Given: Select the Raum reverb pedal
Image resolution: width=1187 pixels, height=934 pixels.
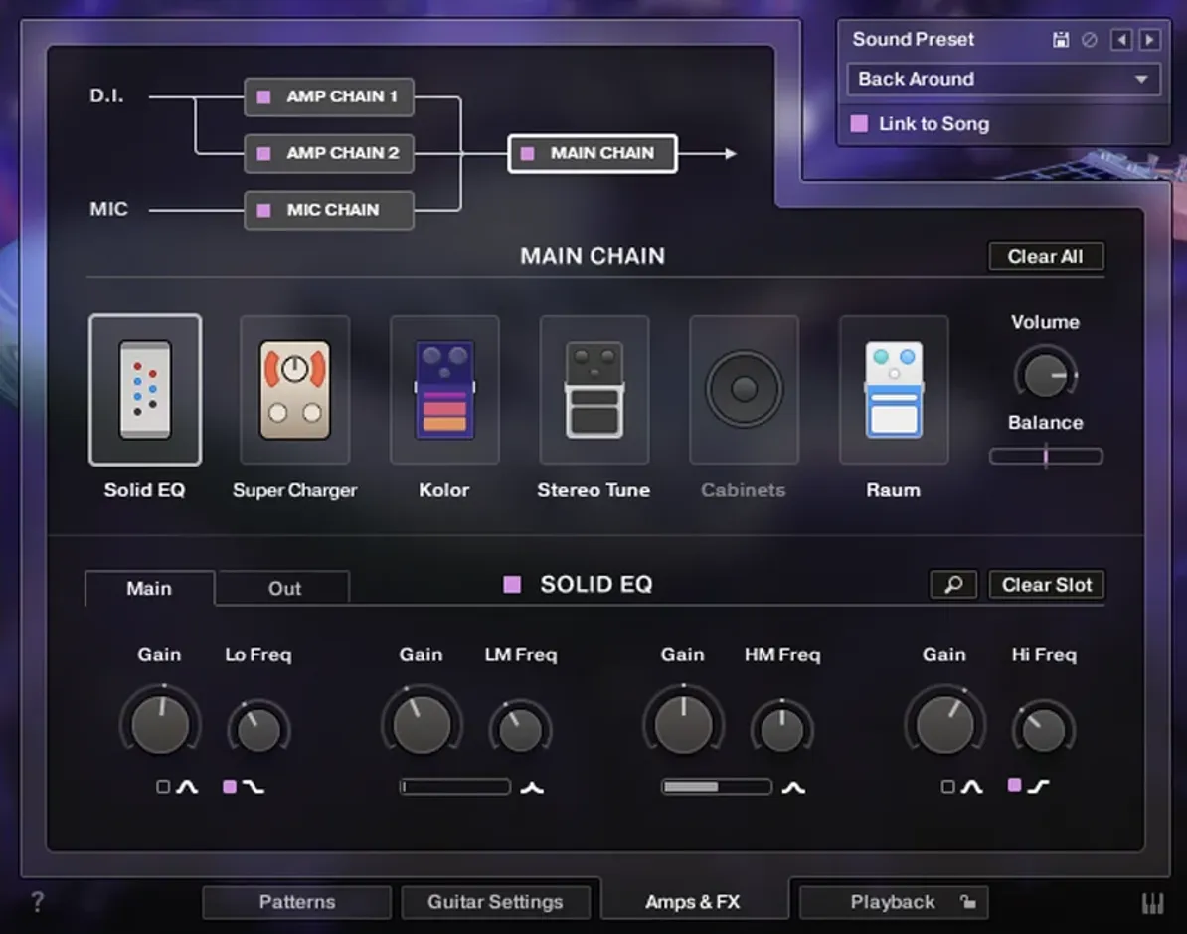Looking at the screenshot, I should coord(894,389).
